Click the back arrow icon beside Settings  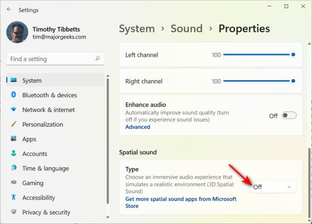[9, 9]
